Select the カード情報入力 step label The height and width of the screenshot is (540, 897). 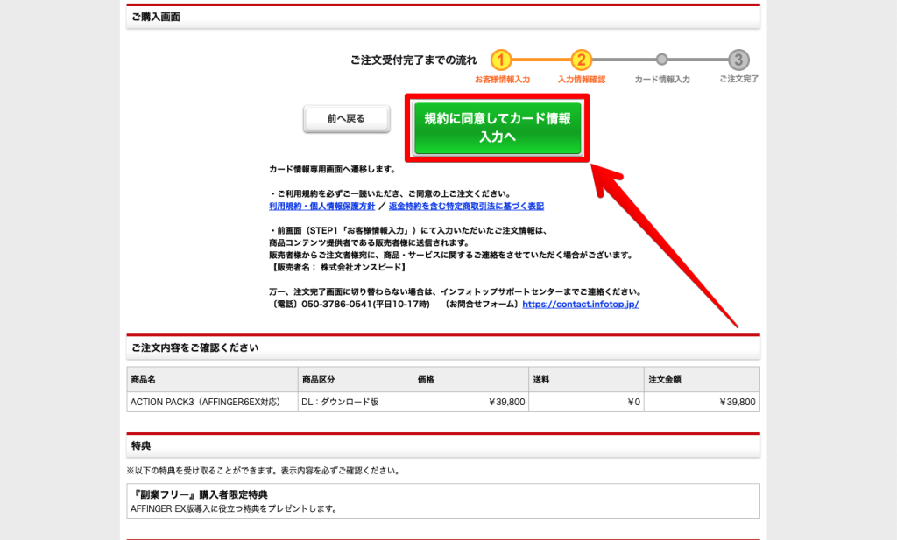coord(662,79)
